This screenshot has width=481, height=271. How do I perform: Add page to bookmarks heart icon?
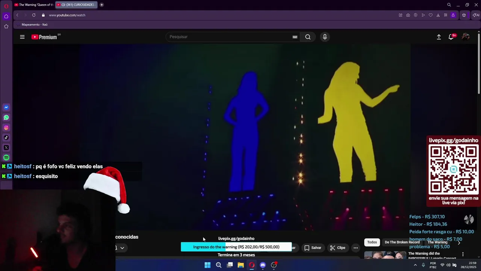tap(431, 15)
